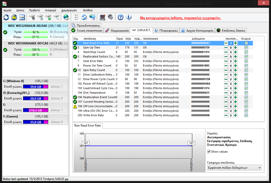Click the blue info bubble toolbar icon
271x183 pixels.
pyautogui.click(x=129, y=17)
